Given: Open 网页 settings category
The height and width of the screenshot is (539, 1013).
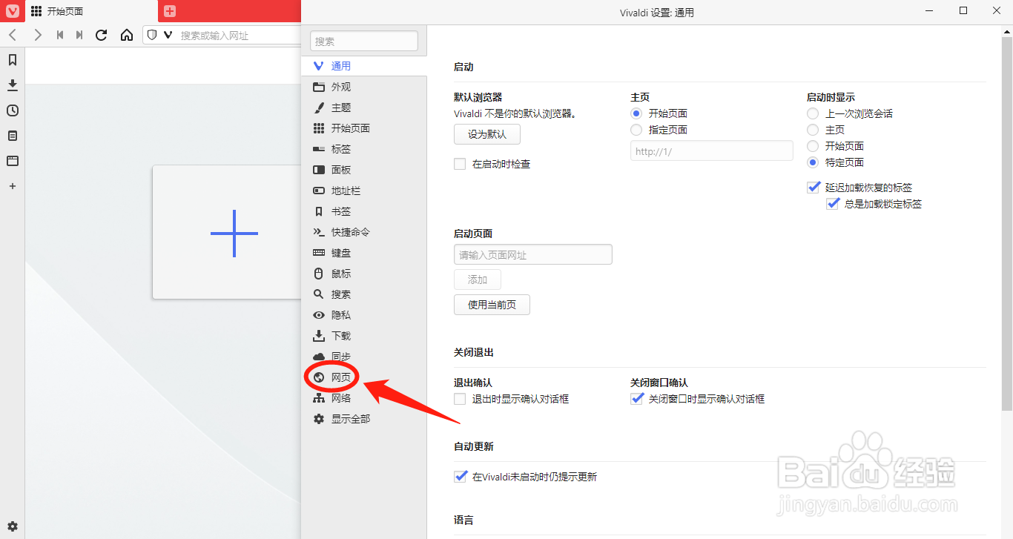Looking at the screenshot, I should coord(364,377).
